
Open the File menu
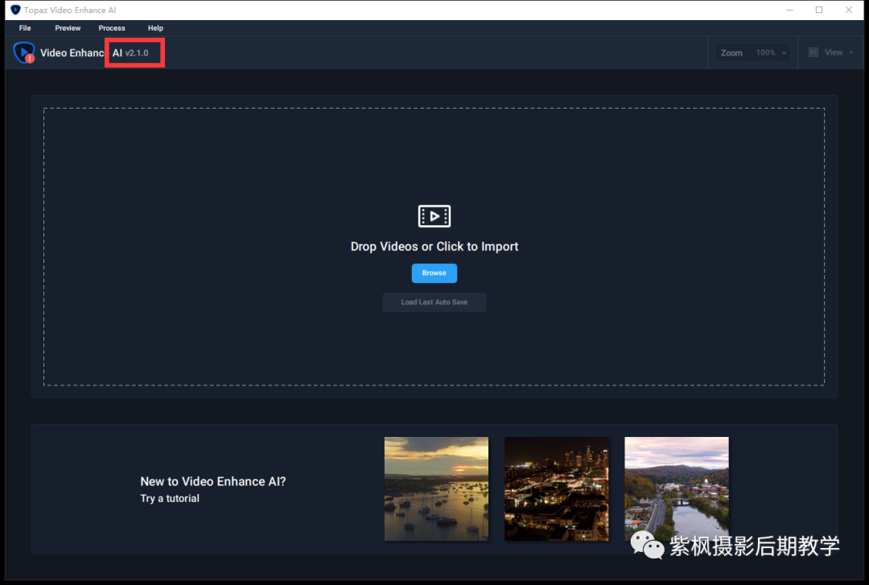25,28
